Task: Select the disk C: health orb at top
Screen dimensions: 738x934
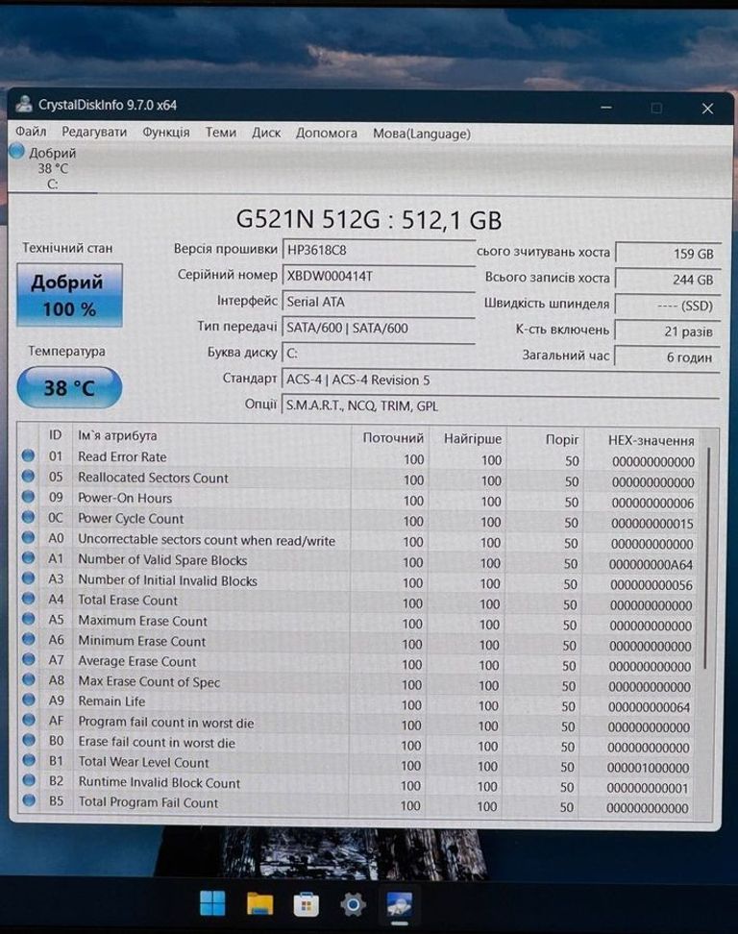Action: [17, 152]
